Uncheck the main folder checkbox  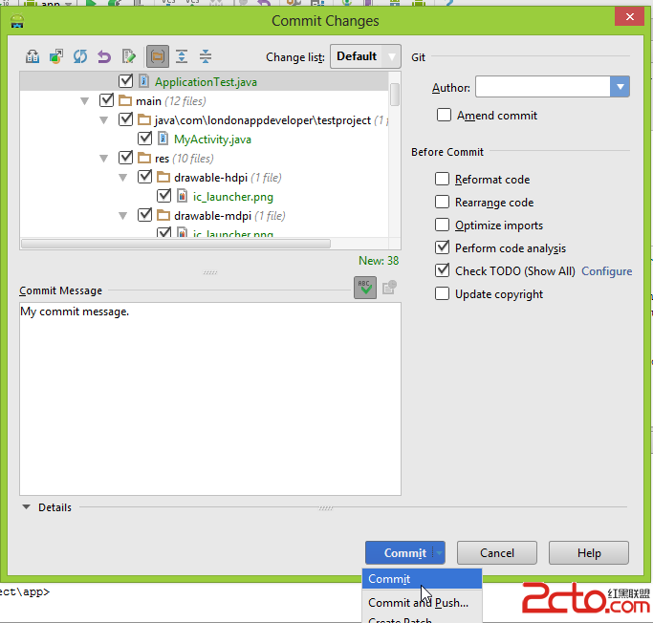(106, 100)
